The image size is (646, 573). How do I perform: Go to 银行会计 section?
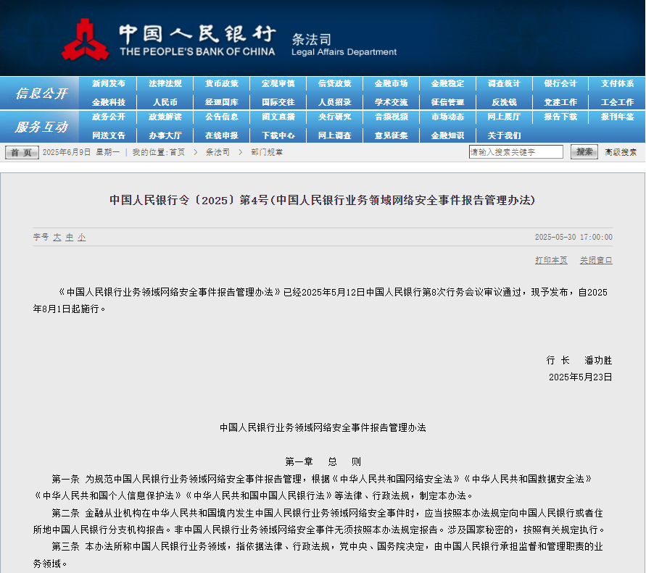(x=560, y=83)
